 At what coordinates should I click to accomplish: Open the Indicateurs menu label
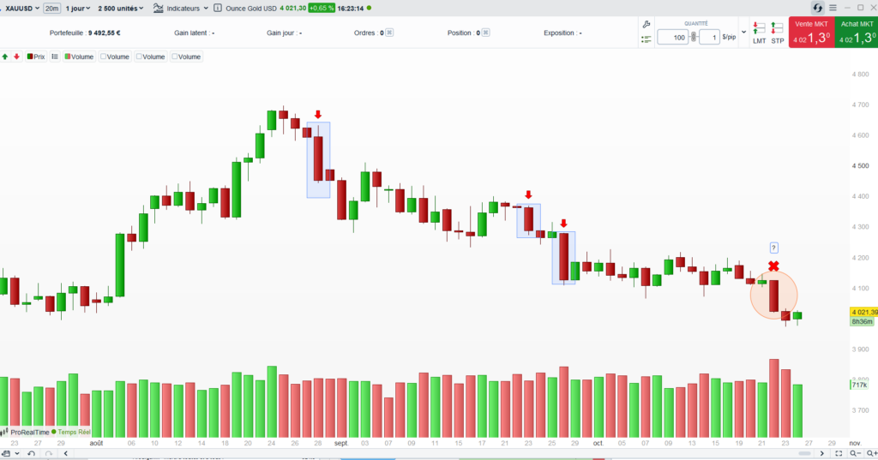tap(183, 9)
